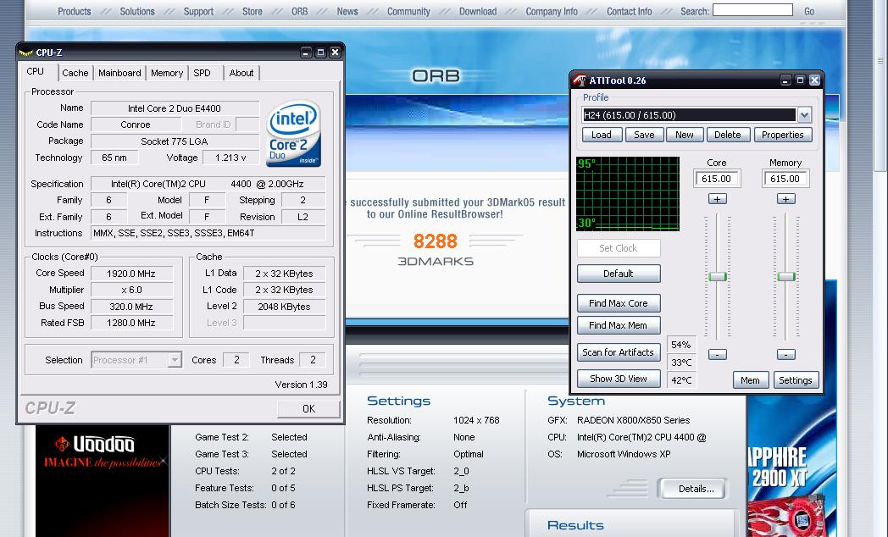
Task: Click Scan for Artifacts
Action: point(619,352)
